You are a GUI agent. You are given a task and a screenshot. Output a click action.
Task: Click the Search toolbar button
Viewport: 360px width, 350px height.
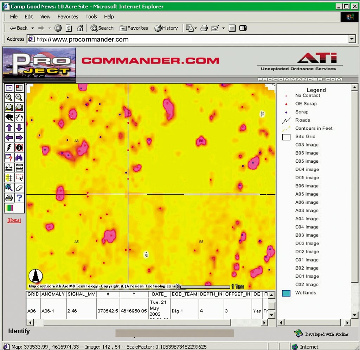(x=102, y=28)
